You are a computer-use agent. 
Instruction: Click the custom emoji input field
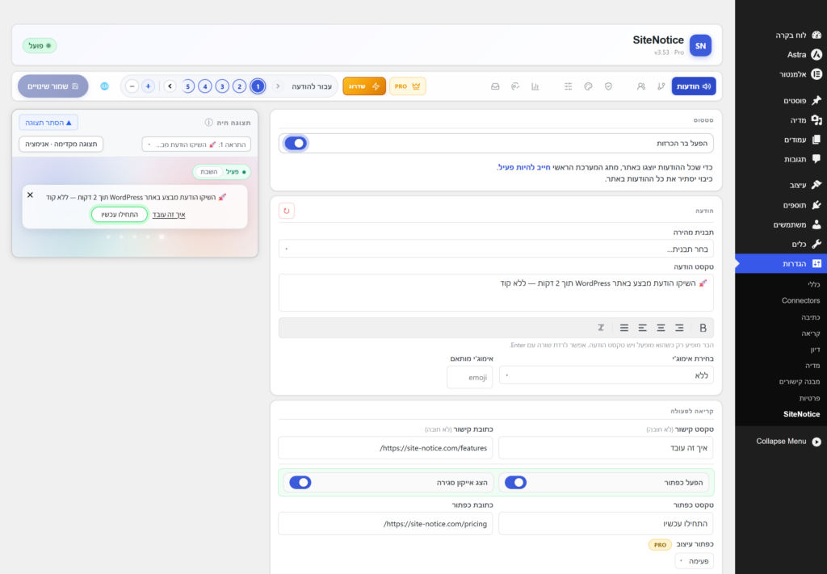point(469,377)
